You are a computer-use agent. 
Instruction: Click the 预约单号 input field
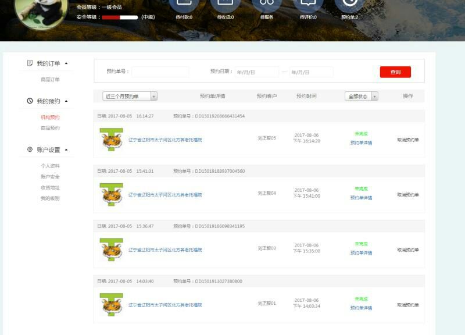pyautogui.click(x=160, y=72)
